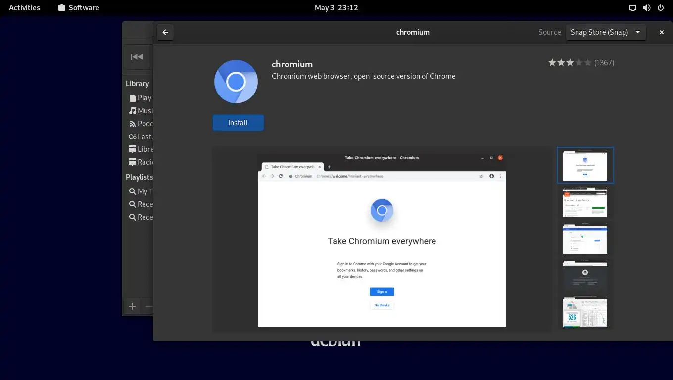Click the chromium app title text
Viewport: 673px width, 380px height.
pos(292,64)
